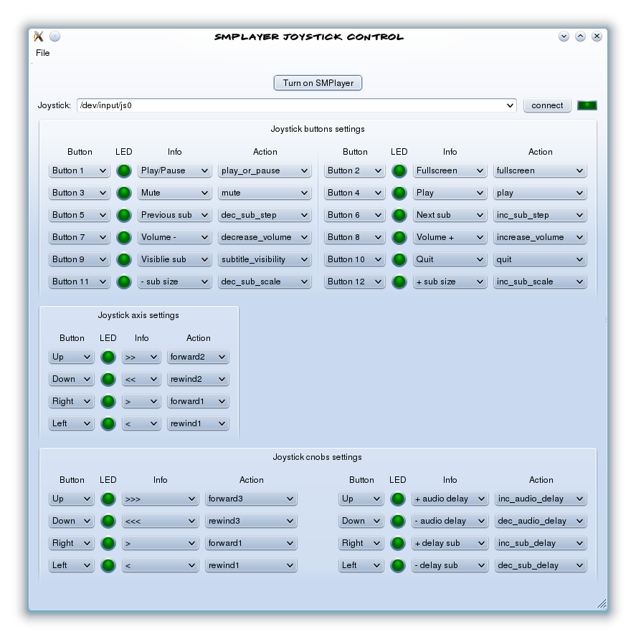Open the play_or_pause action dropdown
Screen dimensions: 636x639
pos(265,170)
